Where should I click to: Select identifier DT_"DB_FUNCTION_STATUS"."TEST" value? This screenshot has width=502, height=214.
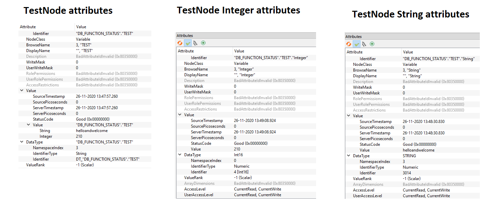coord(108,159)
